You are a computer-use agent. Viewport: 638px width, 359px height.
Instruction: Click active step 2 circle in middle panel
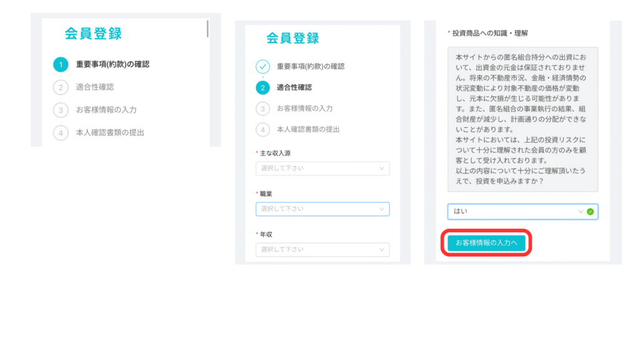pos(263,87)
